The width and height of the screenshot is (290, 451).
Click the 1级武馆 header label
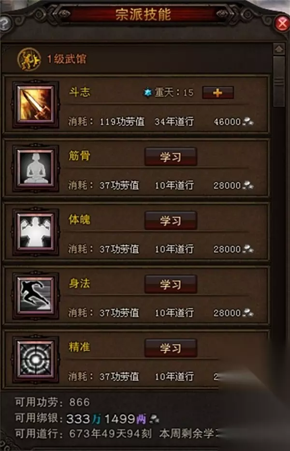tap(67, 59)
